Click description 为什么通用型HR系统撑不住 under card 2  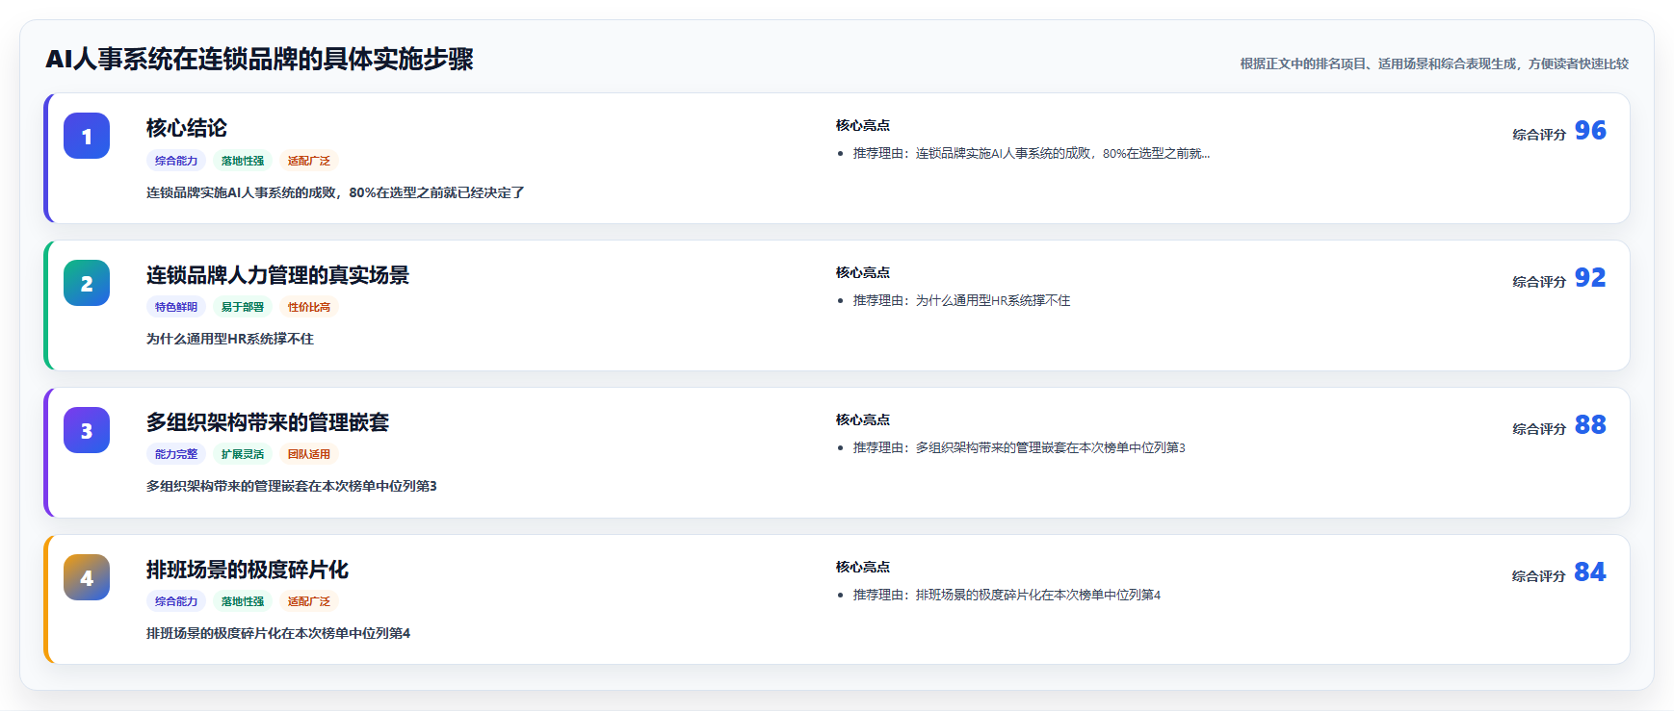(230, 339)
